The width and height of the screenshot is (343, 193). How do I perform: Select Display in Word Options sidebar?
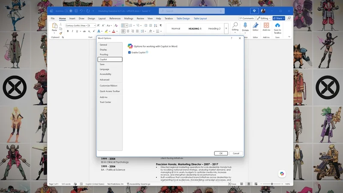click(110, 50)
